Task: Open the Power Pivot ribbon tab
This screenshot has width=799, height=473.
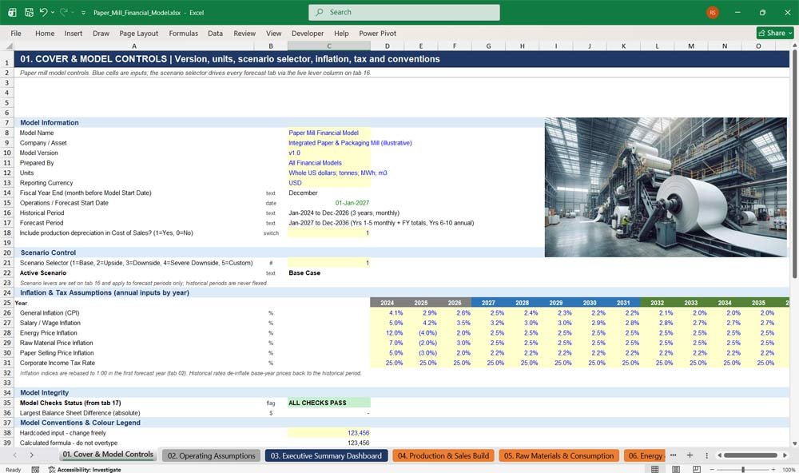Action: (x=378, y=33)
